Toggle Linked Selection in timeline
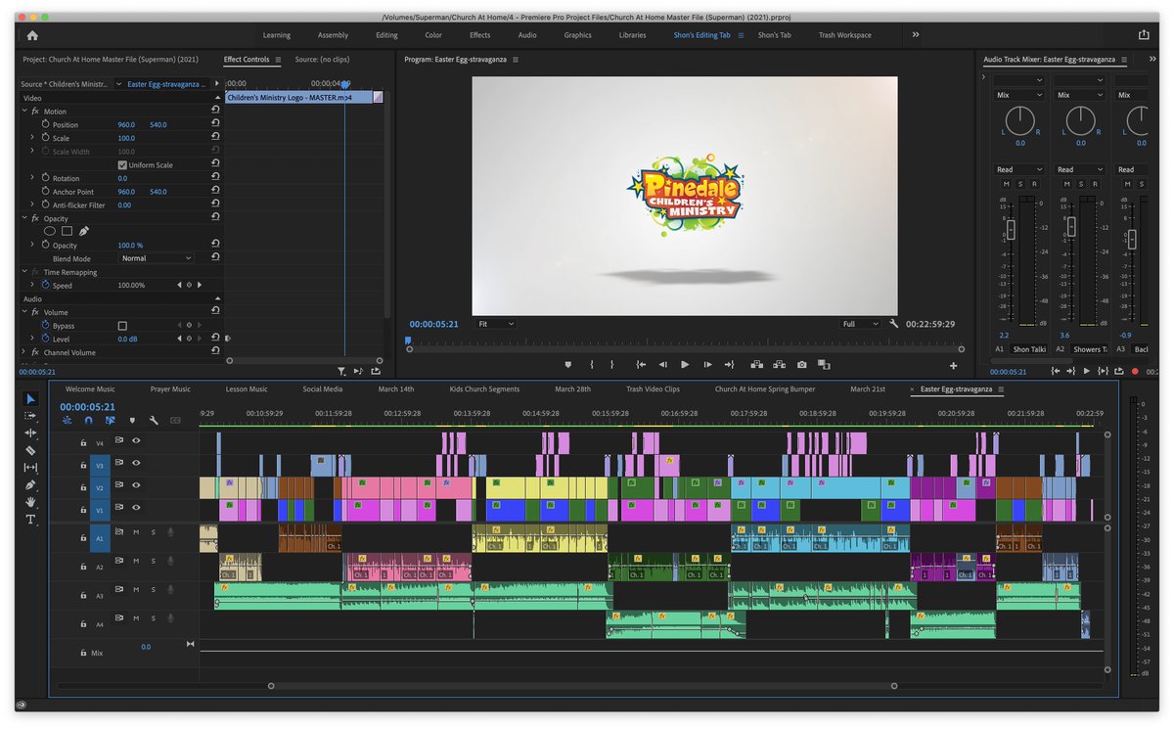Viewport: 1174px width, 729px height. pos(111,420)
